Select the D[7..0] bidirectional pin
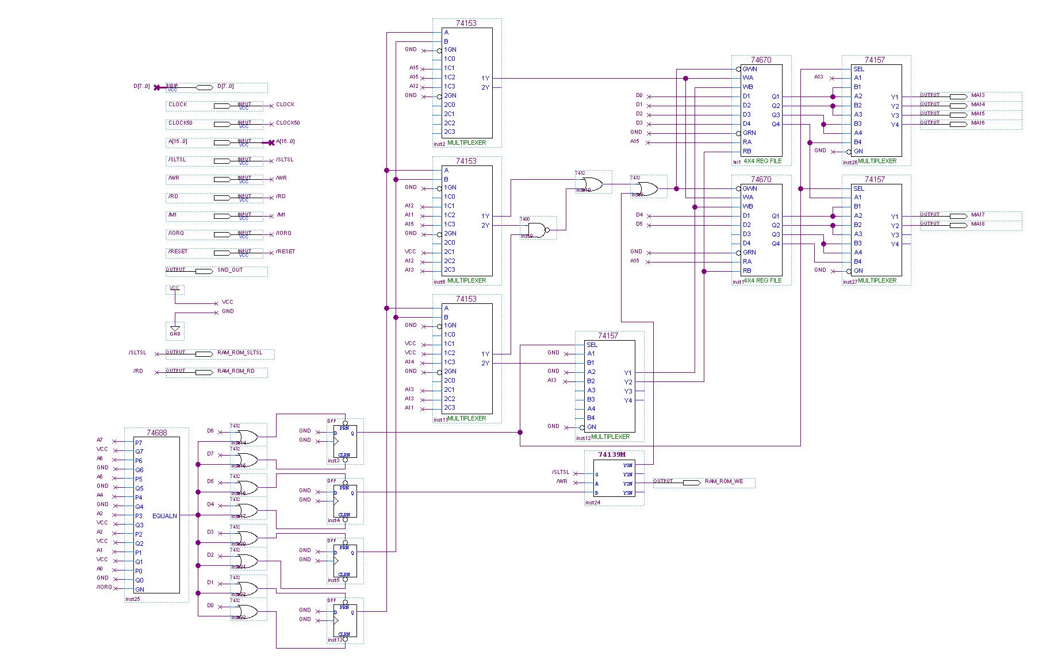Viewport: 1039px width, 671px height. click(x=216, y=87)
